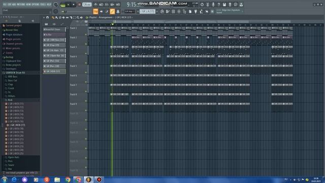The height and width of the screenshot is (183, 325).
Task: Collapse the GRAYDEN Drum Kit folder
Action: 15,73
